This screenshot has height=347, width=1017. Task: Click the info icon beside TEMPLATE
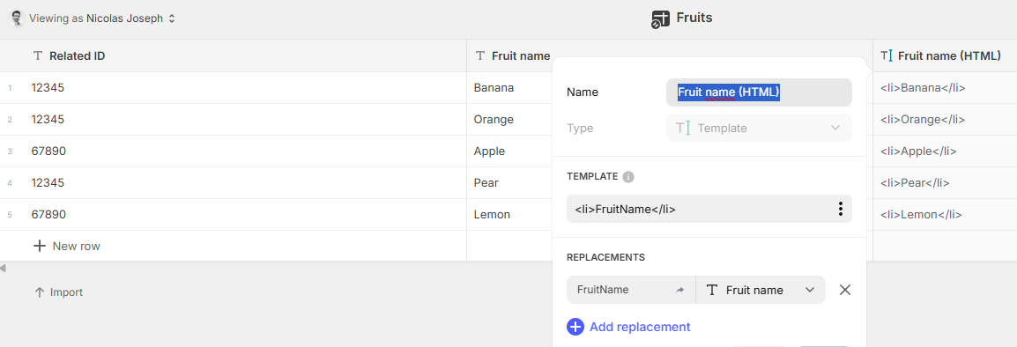point(627,176)
